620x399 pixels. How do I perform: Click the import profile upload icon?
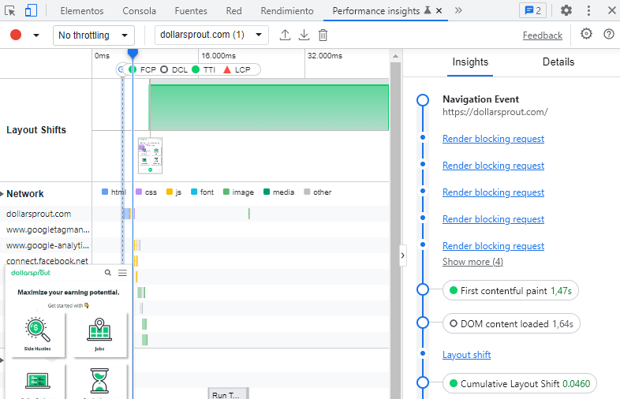[286, 35]
